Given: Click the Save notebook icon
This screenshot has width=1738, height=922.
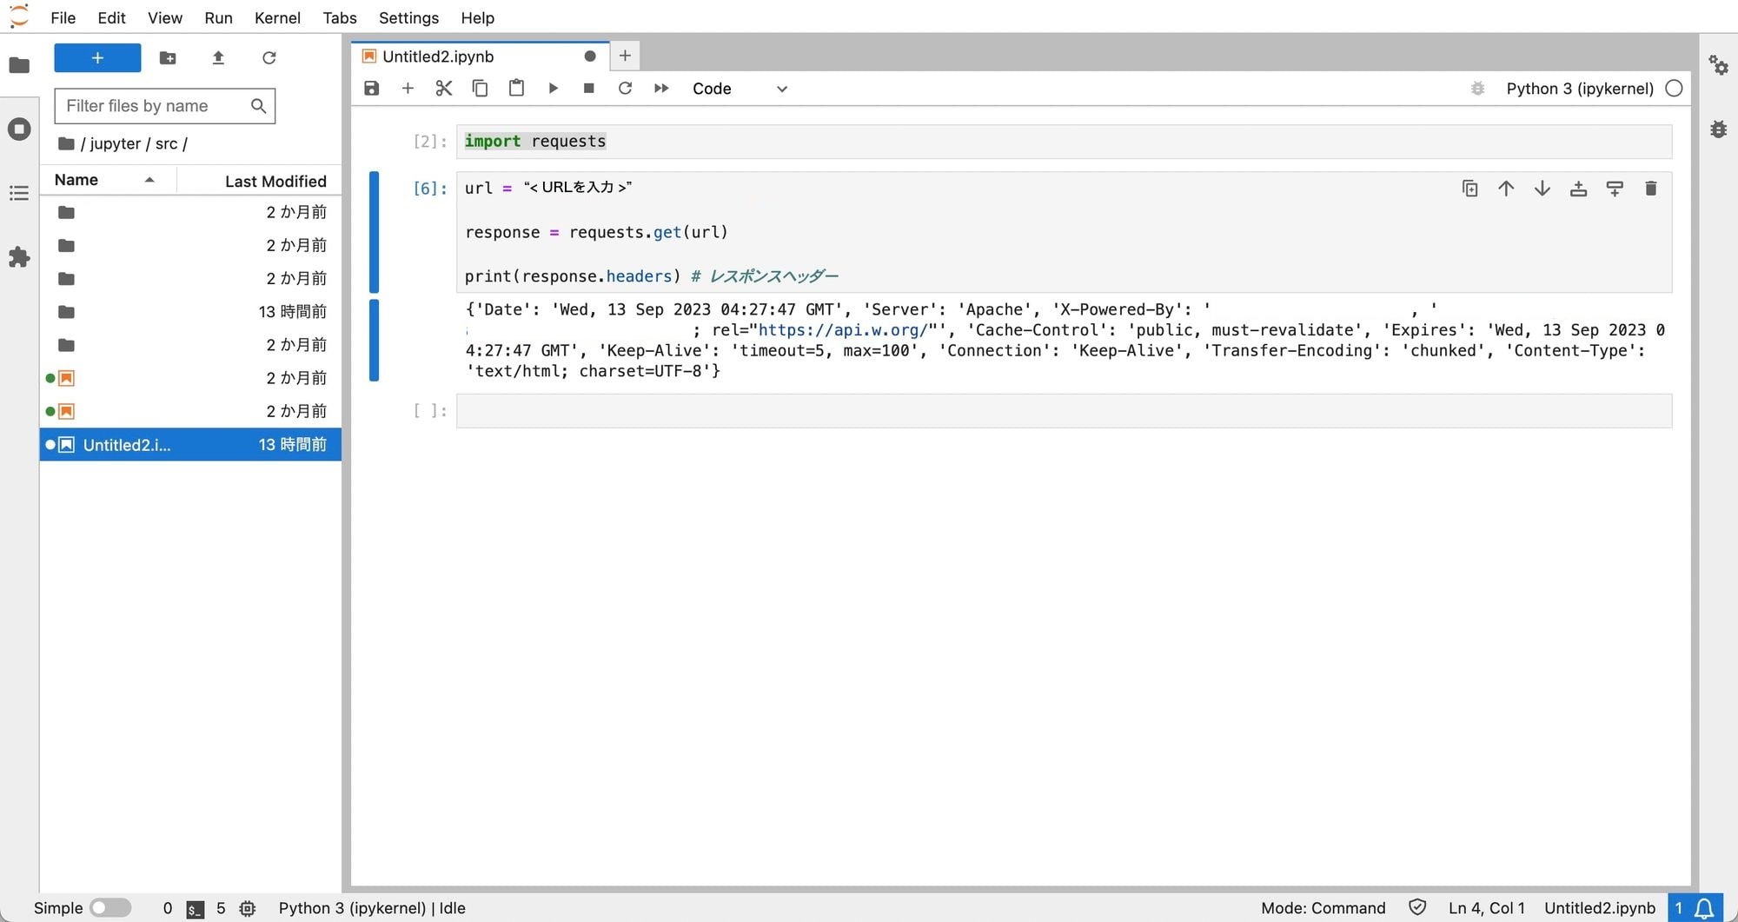Looking at the screenshot, I should click(x=372, y=89).
